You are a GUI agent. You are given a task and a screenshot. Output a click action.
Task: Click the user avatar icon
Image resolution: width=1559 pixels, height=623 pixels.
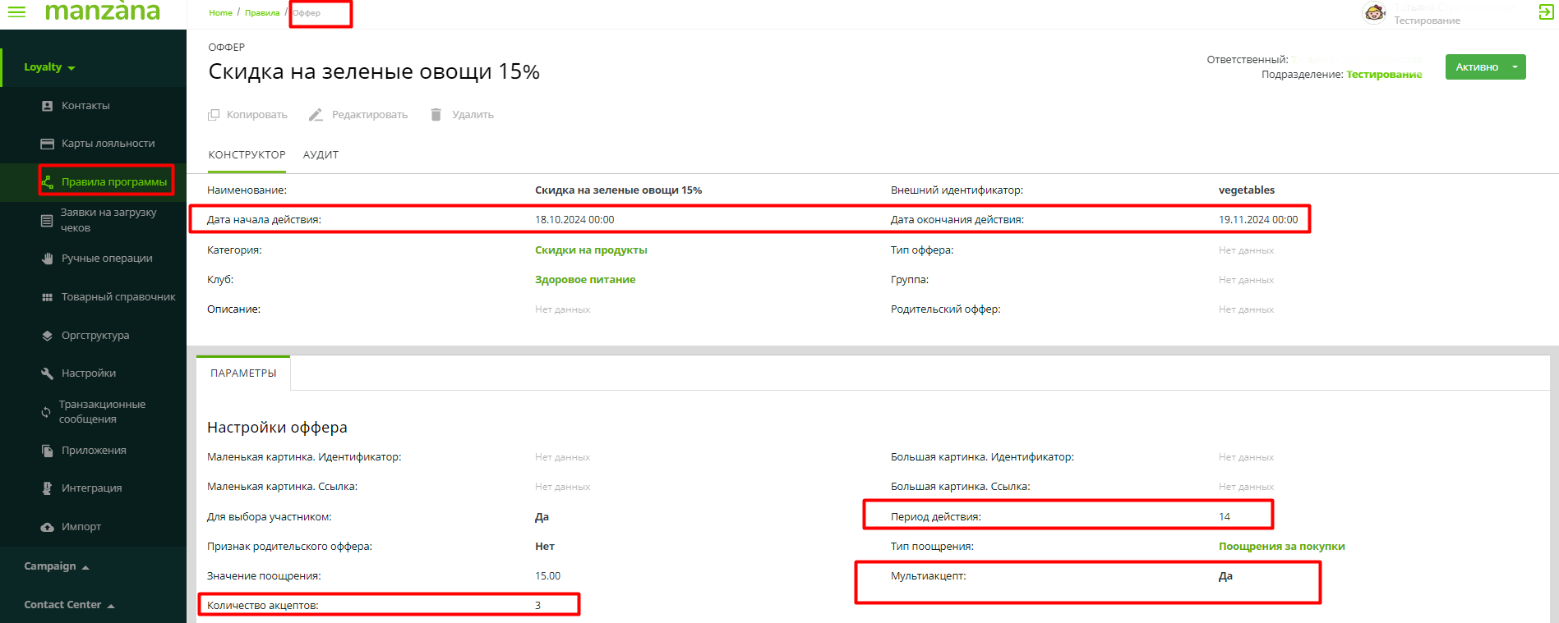[x=1374, y=12]
